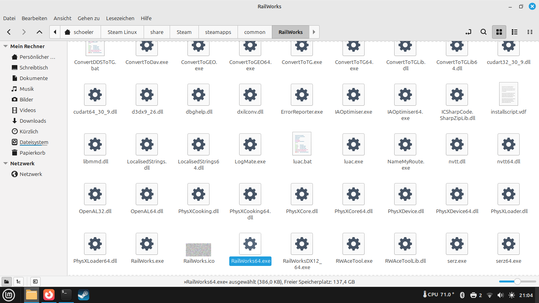Open Schreibtisch in the sidebar
This screenshot has width=539, height=303.
point(34,67)
